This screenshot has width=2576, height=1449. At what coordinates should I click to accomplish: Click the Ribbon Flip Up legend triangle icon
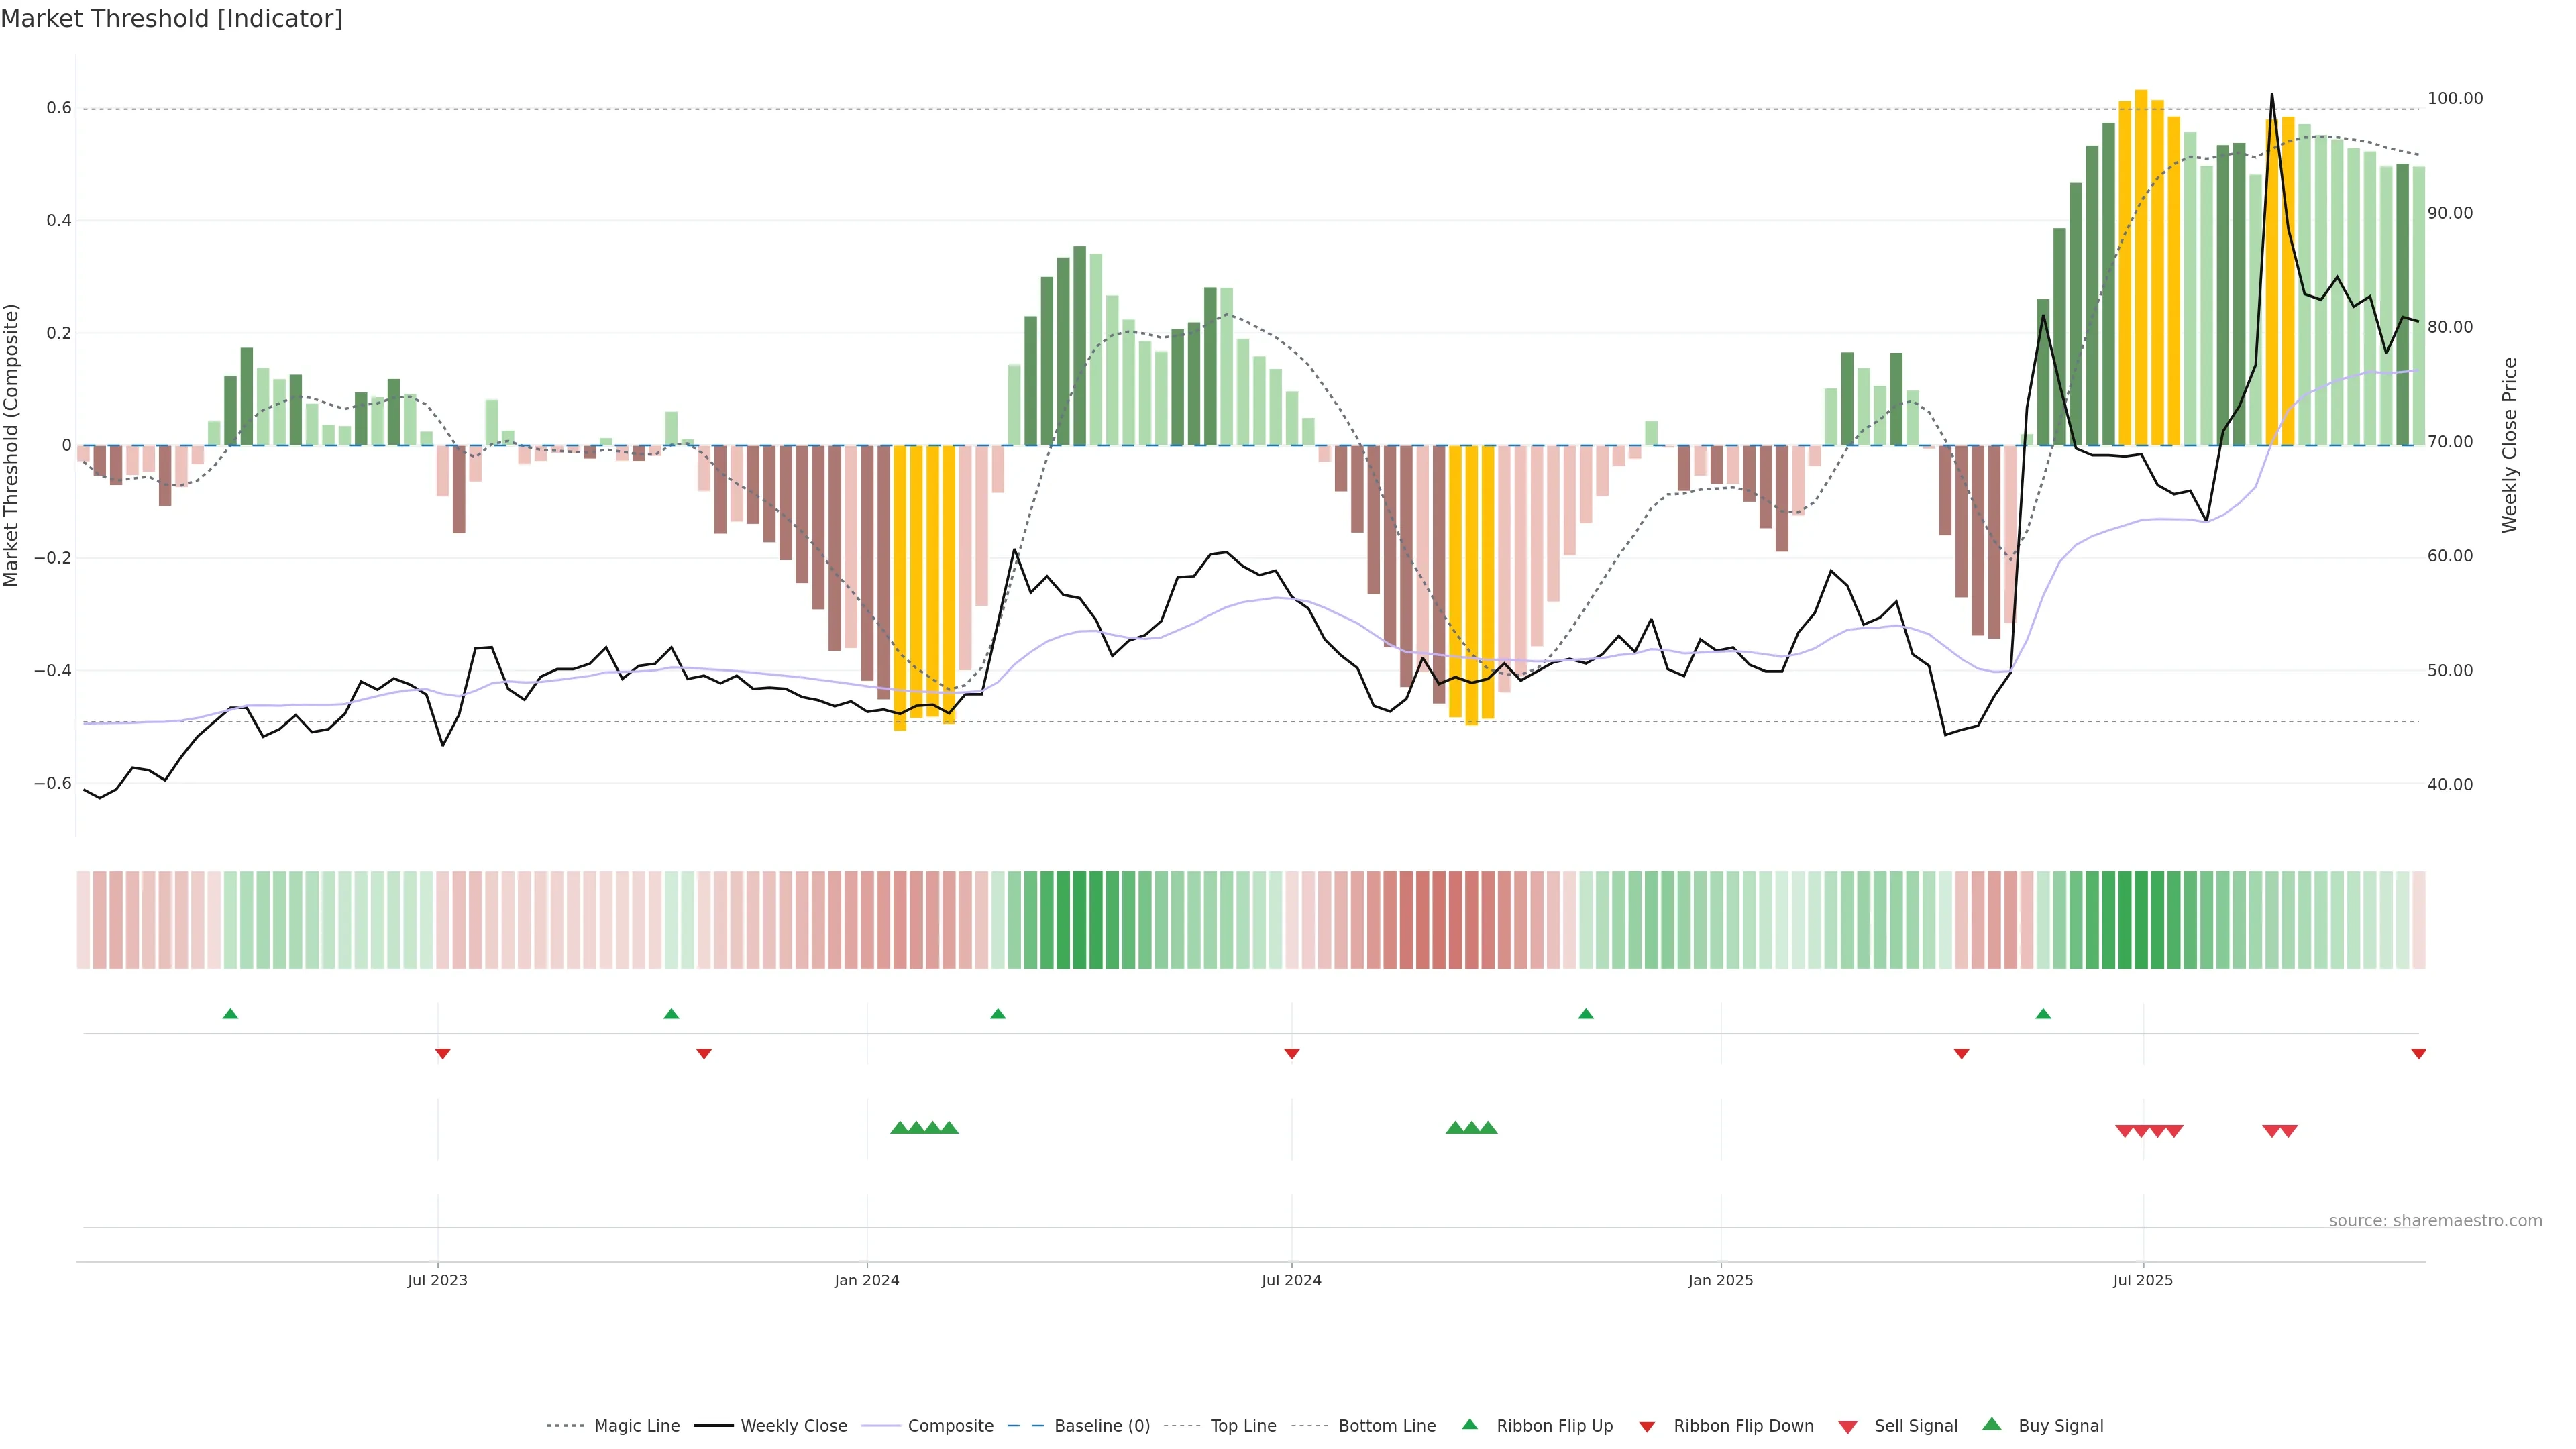(1469, 1424)
